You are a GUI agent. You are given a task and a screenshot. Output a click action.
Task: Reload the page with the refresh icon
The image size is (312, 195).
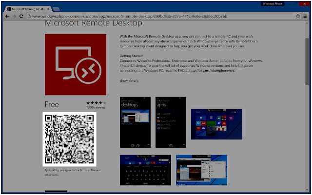[21, 16]
